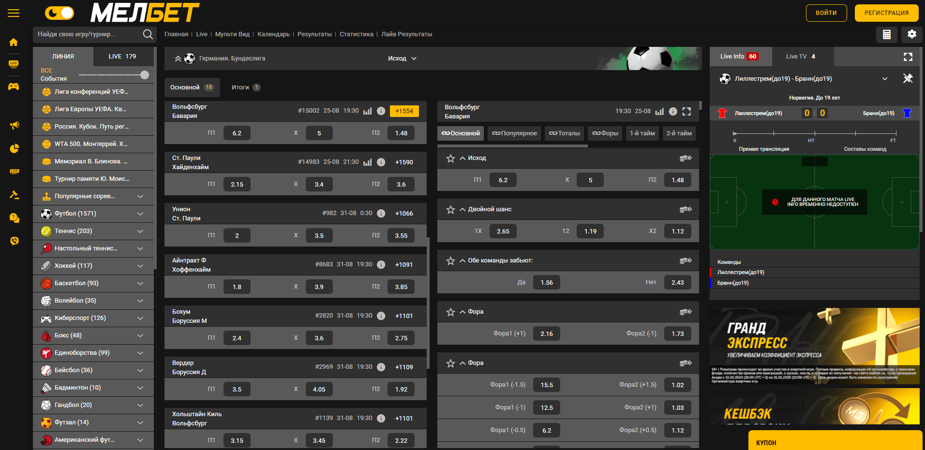
Task: Open Лига конференций УЕФА in sidebar
Action: [93, 92]
